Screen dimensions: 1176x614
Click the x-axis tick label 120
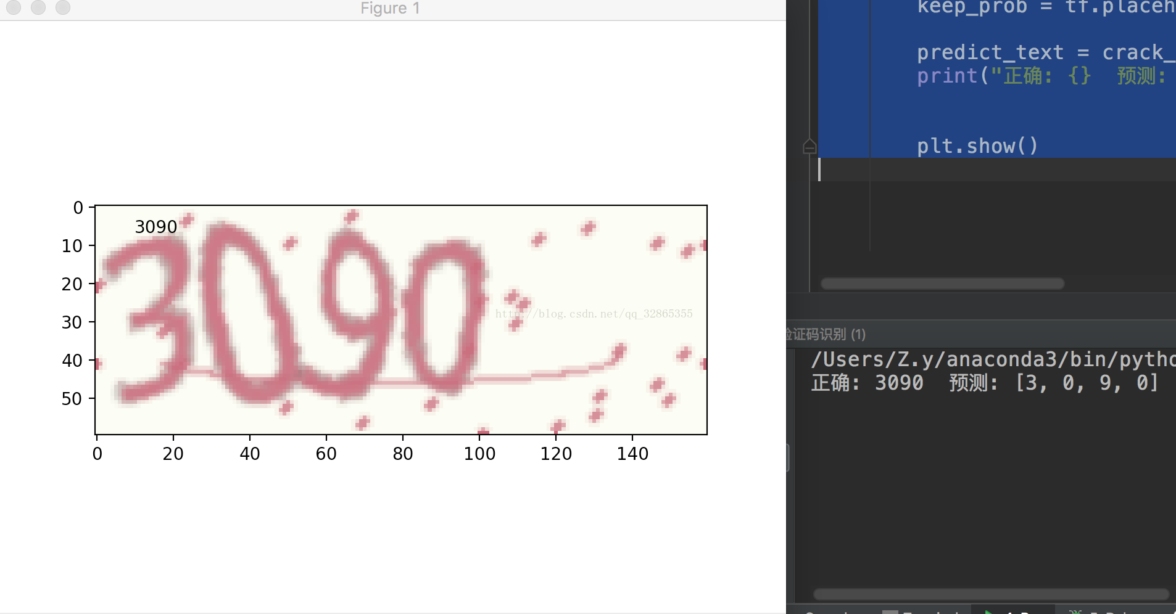click(x=556, y=454)
